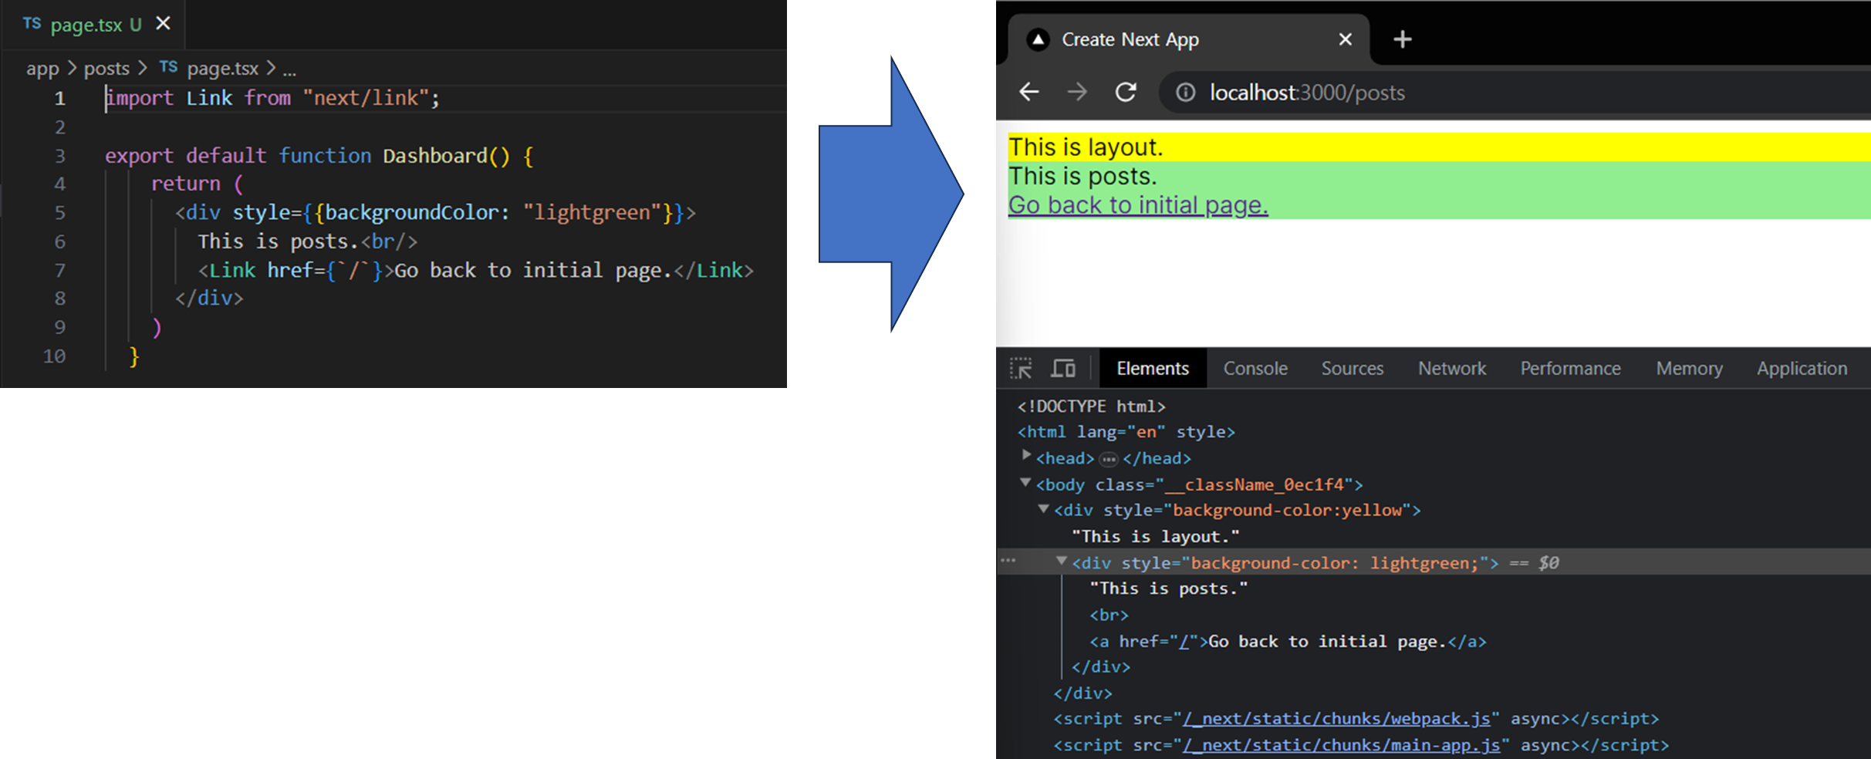Screen dimensions: 1871x759
Task: Open the Memory tab in DevTools
Action: click(x=1689, y=369)
